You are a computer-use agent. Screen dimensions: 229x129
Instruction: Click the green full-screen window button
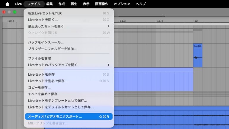coord(15,12)
